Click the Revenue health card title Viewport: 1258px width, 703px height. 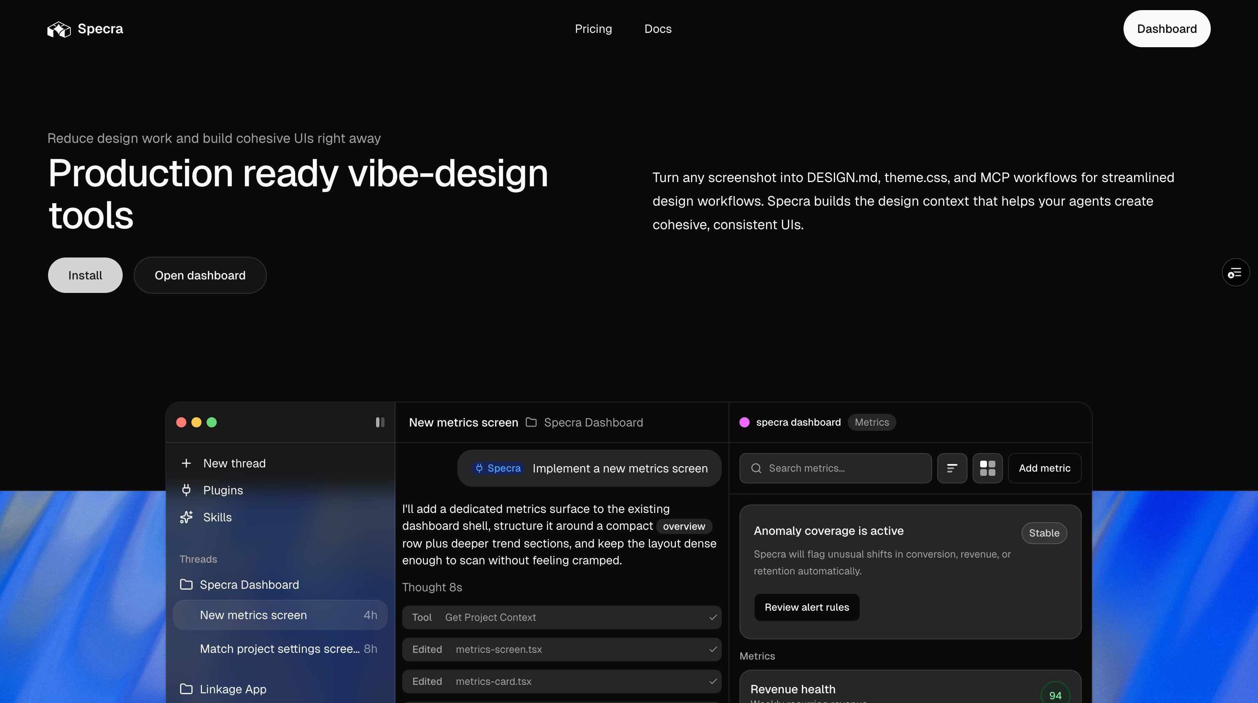[793, 690]
